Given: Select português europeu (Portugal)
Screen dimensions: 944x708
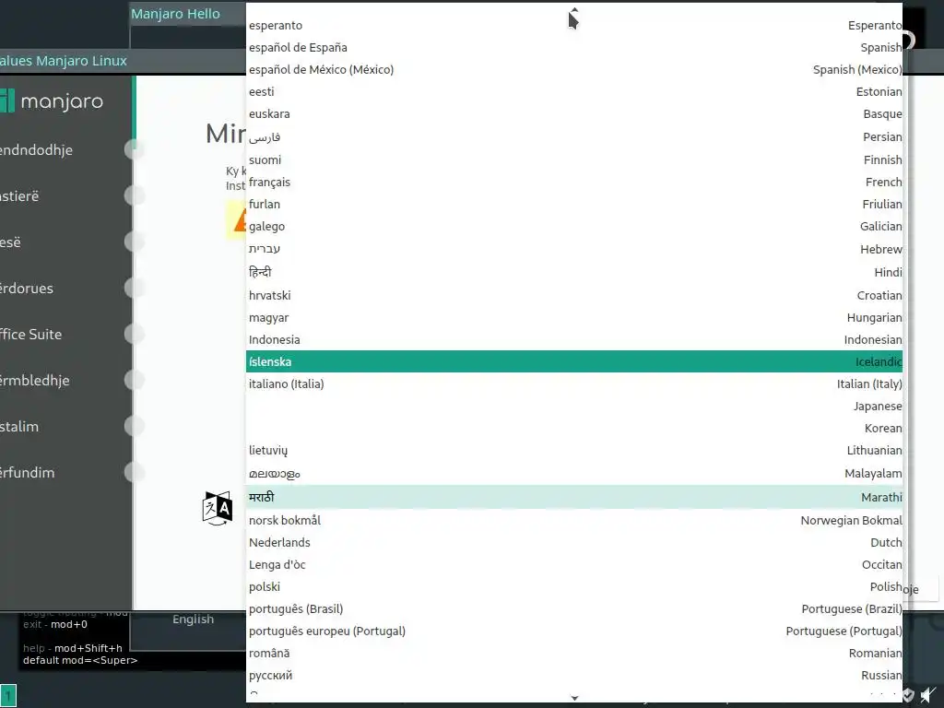Looking at the screenshot, I should [574, 631].
